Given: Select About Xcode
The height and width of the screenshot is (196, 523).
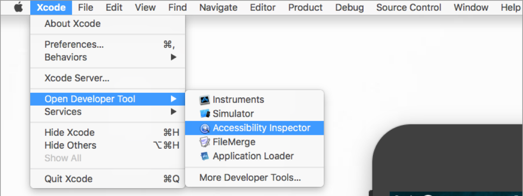Looking at the screenshot, I should coord(73,24).
